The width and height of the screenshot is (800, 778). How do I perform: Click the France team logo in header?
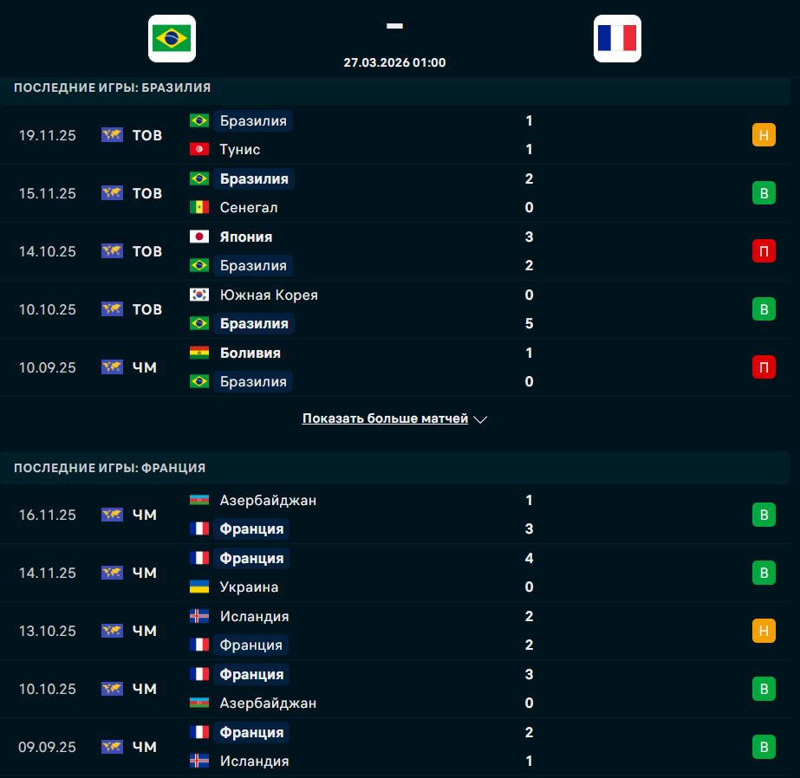[x=617, y=38]
